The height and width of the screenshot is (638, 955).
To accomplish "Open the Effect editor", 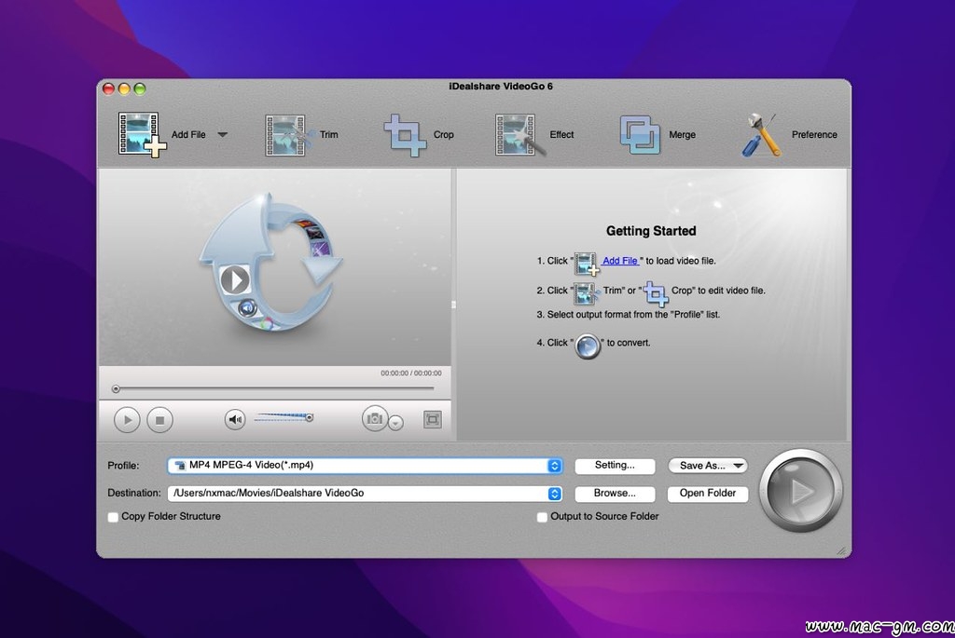I will point(534,135).
